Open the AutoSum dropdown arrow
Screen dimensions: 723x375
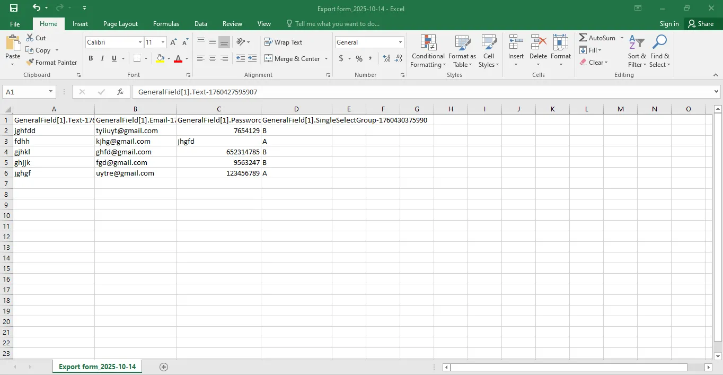coord(622,38)
